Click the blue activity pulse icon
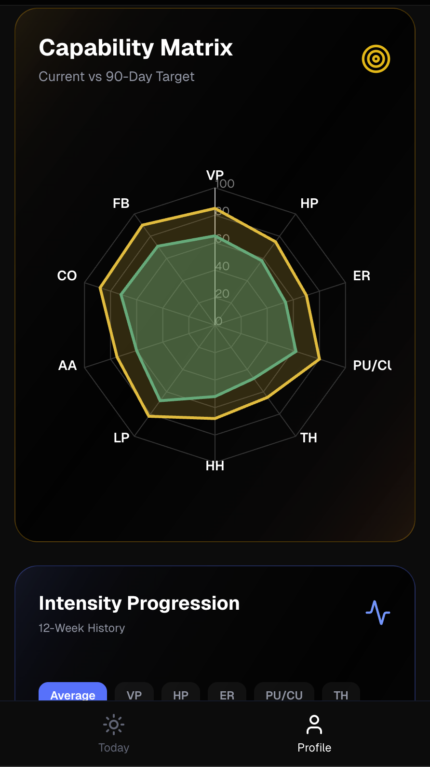 pyautogui.click(x=378, y=613)
